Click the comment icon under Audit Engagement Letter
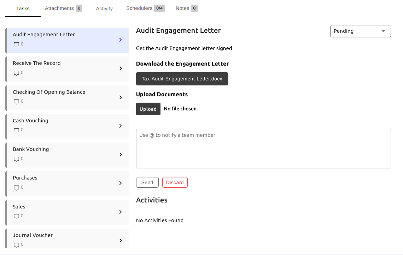This screenshot has width=403, height=255. pyautogui.click(x=16, y=45)
